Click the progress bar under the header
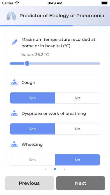110x195 pixels. (55, 26)
